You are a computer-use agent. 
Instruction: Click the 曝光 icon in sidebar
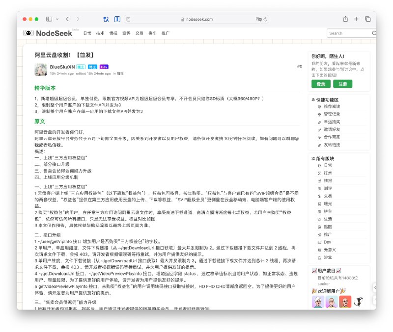(319, 204)
